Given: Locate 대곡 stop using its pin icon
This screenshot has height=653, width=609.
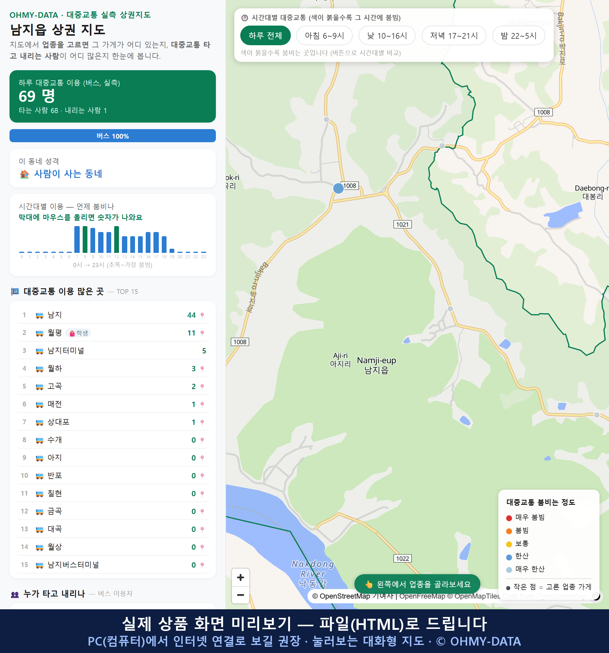Looking at the screenshot, I should 202,529.
